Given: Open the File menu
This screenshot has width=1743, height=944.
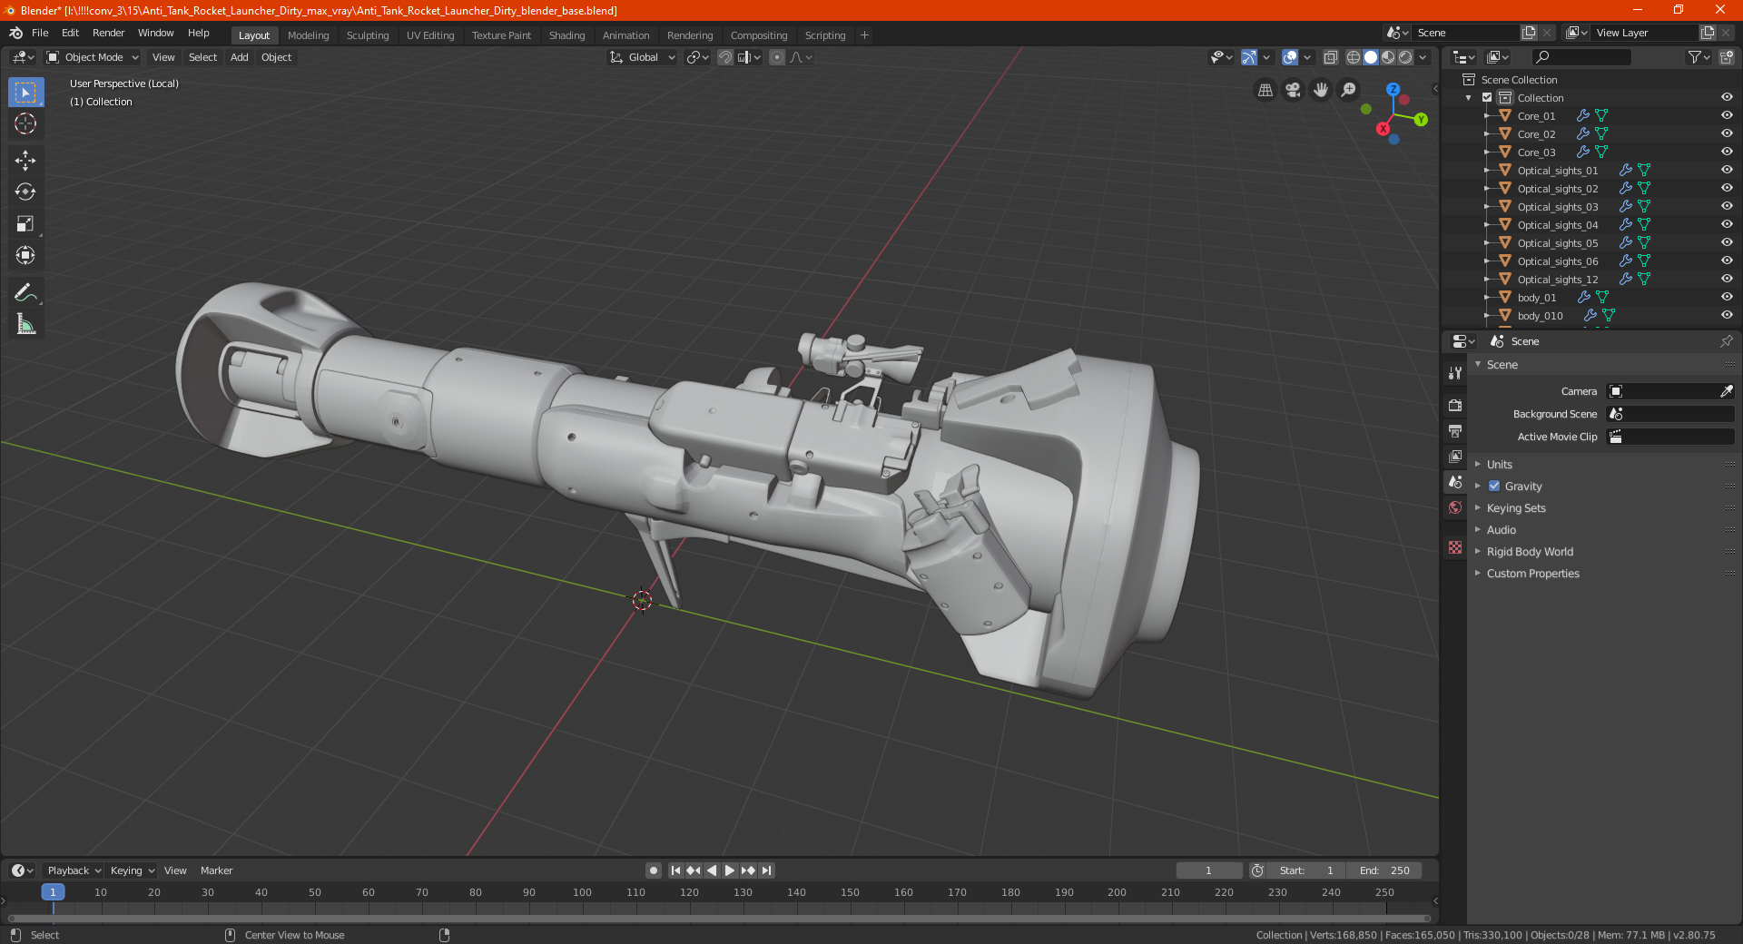Looking at the screenshot, I should click(40, 33).
